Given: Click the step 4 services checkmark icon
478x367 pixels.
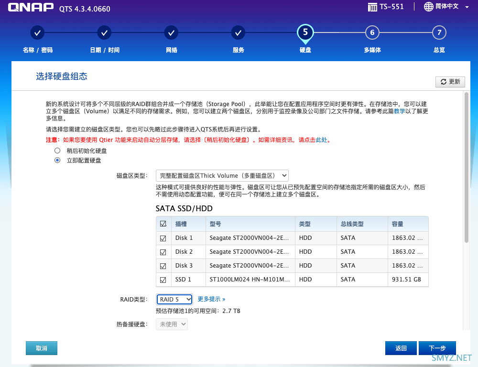Looking at the screenshot, I should (x=238, y=32).
